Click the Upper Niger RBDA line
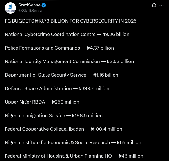The height and width of the screenshot is (161, 169). point(42,102)
